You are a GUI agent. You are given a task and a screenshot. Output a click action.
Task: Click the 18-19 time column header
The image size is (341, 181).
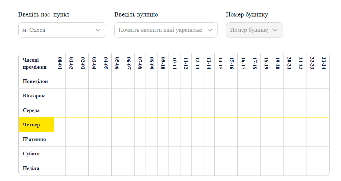click(x=266, y=63)
